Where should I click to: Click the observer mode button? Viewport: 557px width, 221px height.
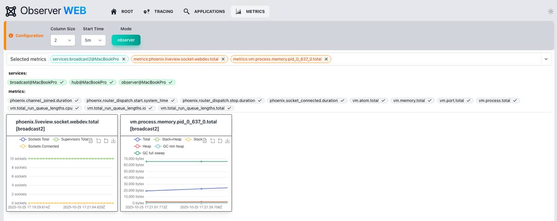126,40
